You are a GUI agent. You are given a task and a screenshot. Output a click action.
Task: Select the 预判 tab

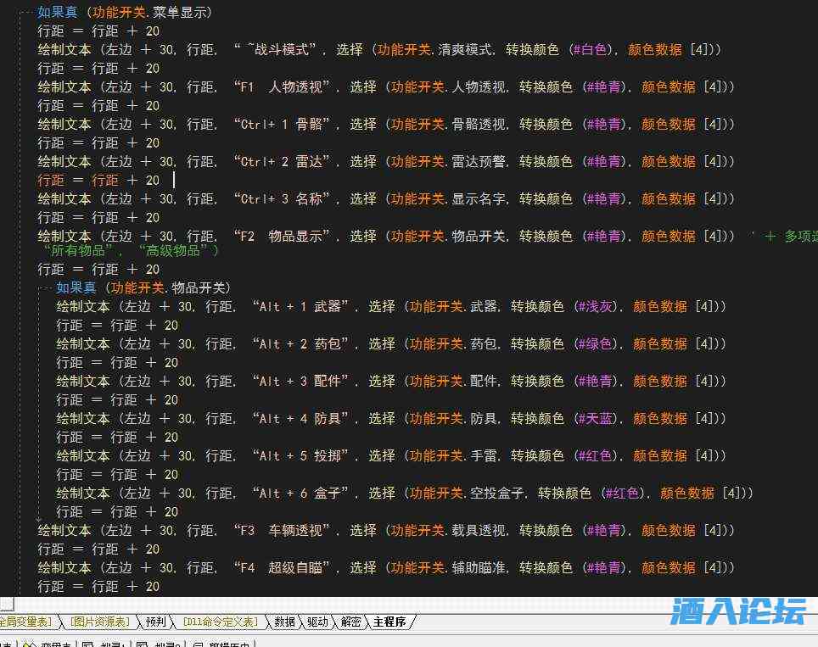click(x=156, y=622)
